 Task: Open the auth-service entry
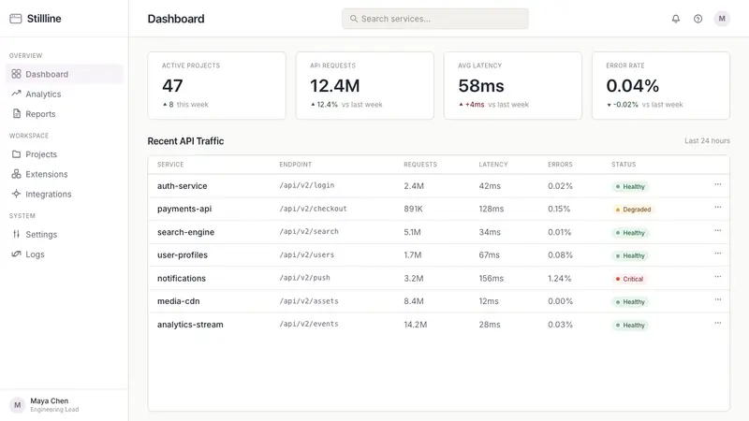click(182, 185)
